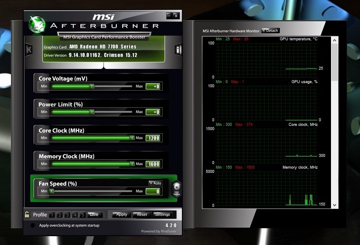Open the information i button
The image size is (360, 245).
[179, 49]
